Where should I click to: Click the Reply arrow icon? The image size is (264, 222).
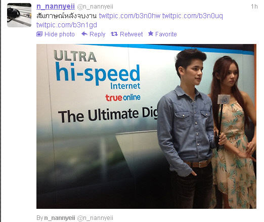(x=84, y=34)
